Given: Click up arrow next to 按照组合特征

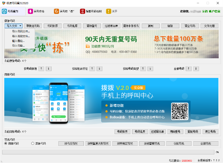Looking at the screenshot, I should click(92, 69).
